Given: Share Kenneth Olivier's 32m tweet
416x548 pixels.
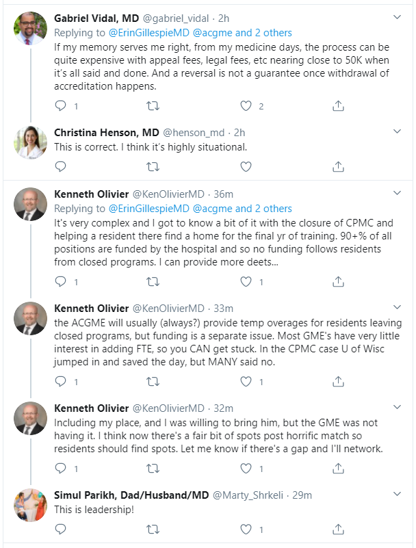Looking at the screenshot, I should coord(338,469).
